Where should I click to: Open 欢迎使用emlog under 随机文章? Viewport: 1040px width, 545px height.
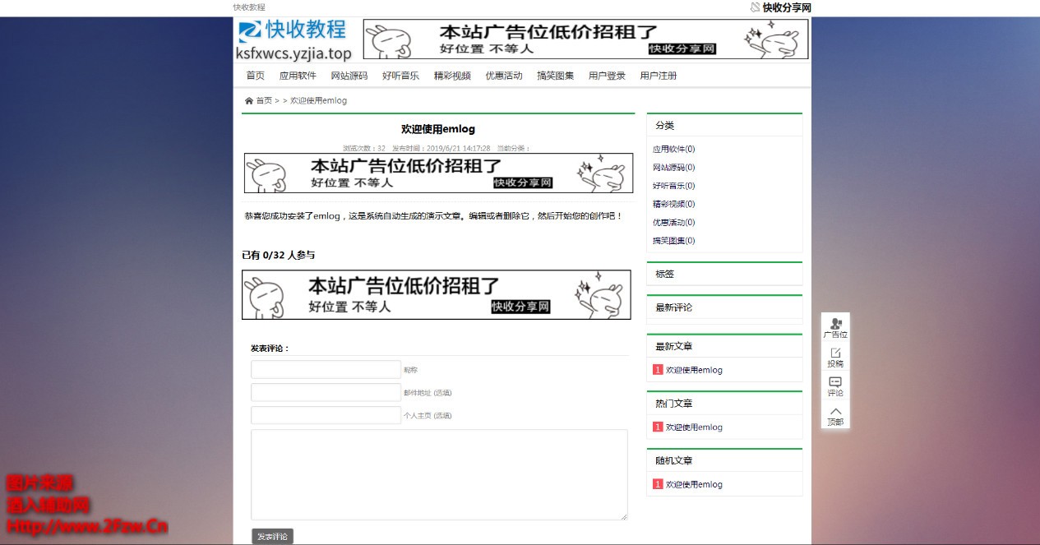[x=694, y=484]
